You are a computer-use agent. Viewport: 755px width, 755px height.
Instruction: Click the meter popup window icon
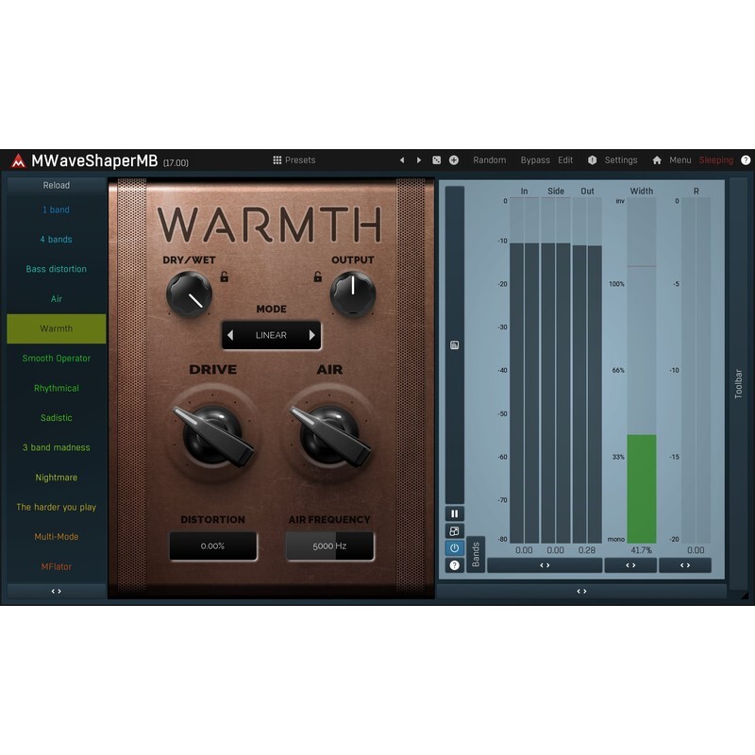(x=455, y=531)
